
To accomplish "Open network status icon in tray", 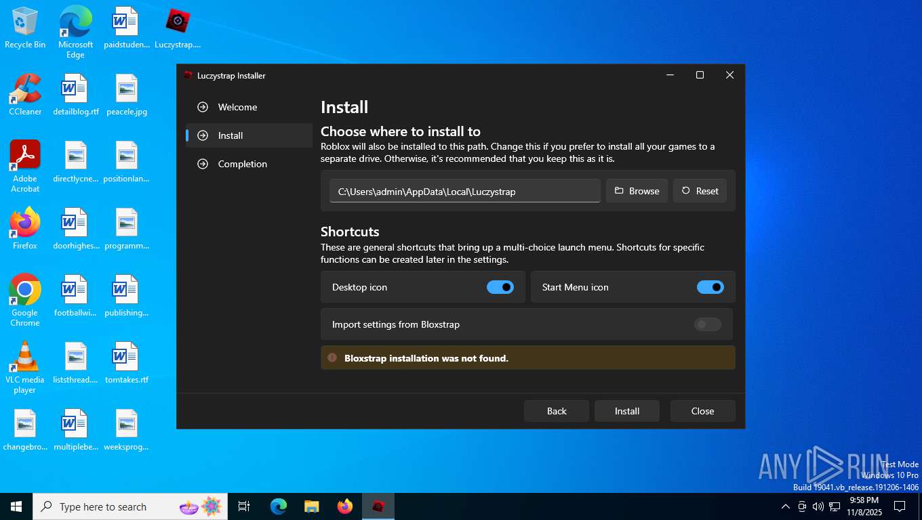I will click(835, 506).
